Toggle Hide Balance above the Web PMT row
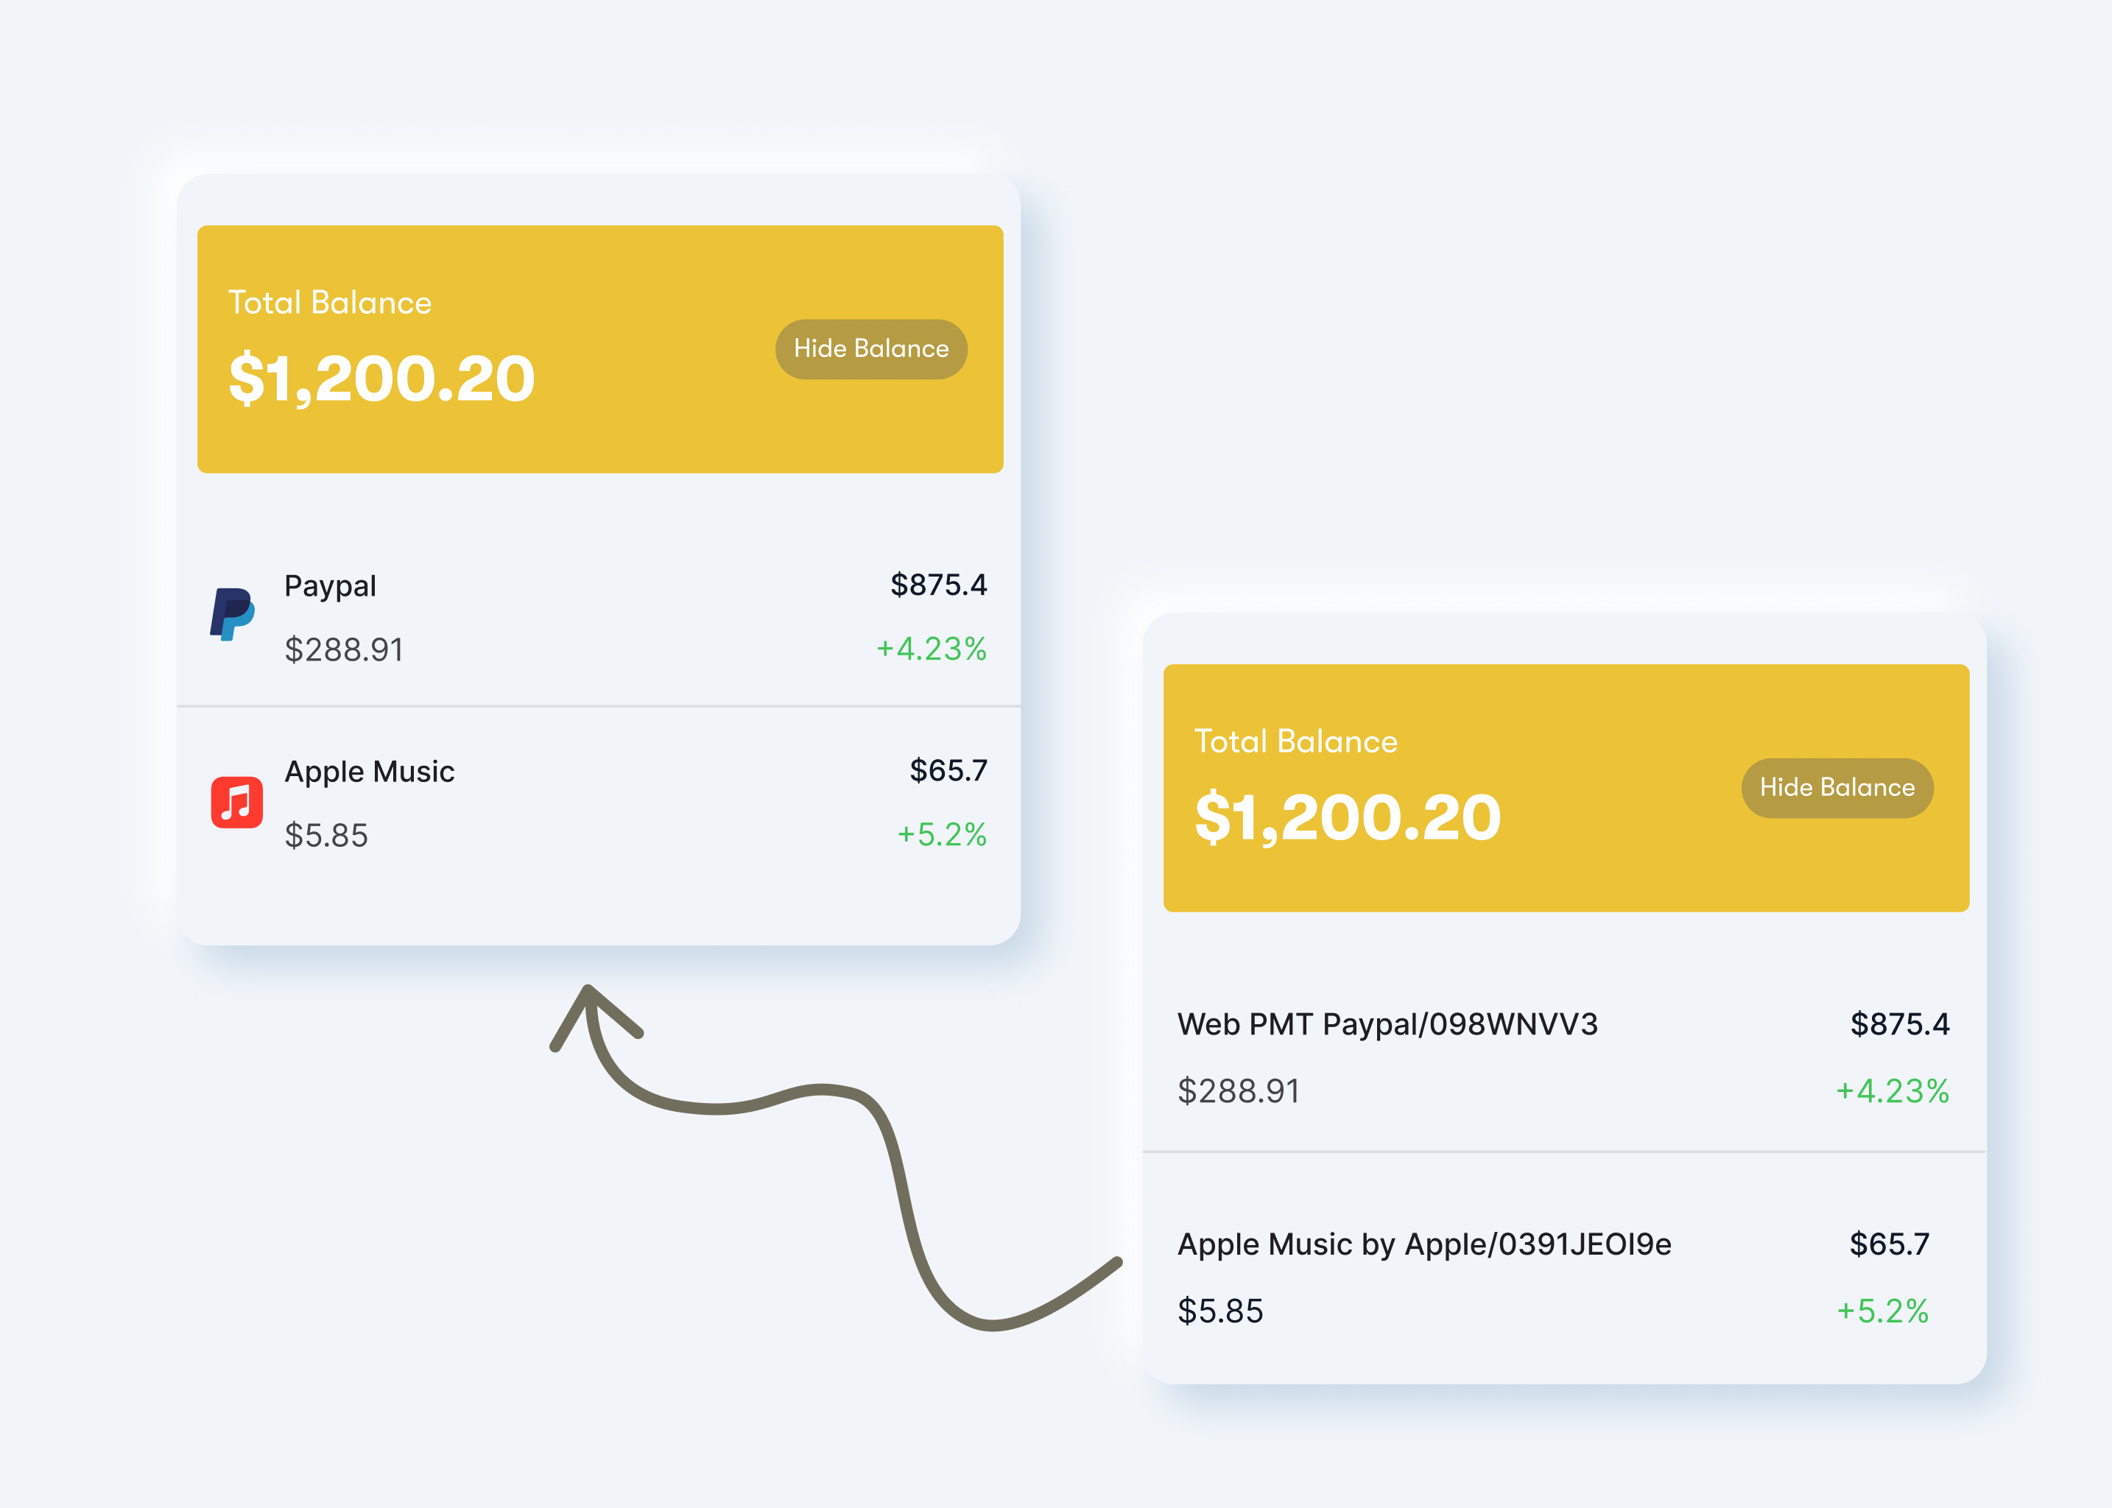Image resolution: width=2112 pixels, height=1508 pixels. coord(1836,787)
